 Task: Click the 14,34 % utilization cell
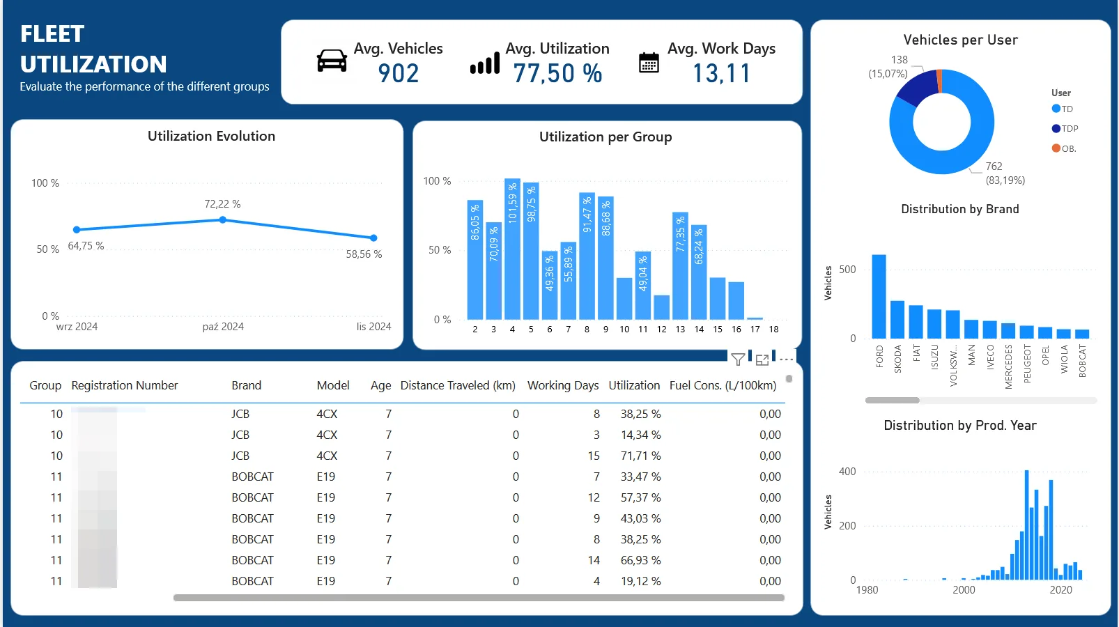641,435
